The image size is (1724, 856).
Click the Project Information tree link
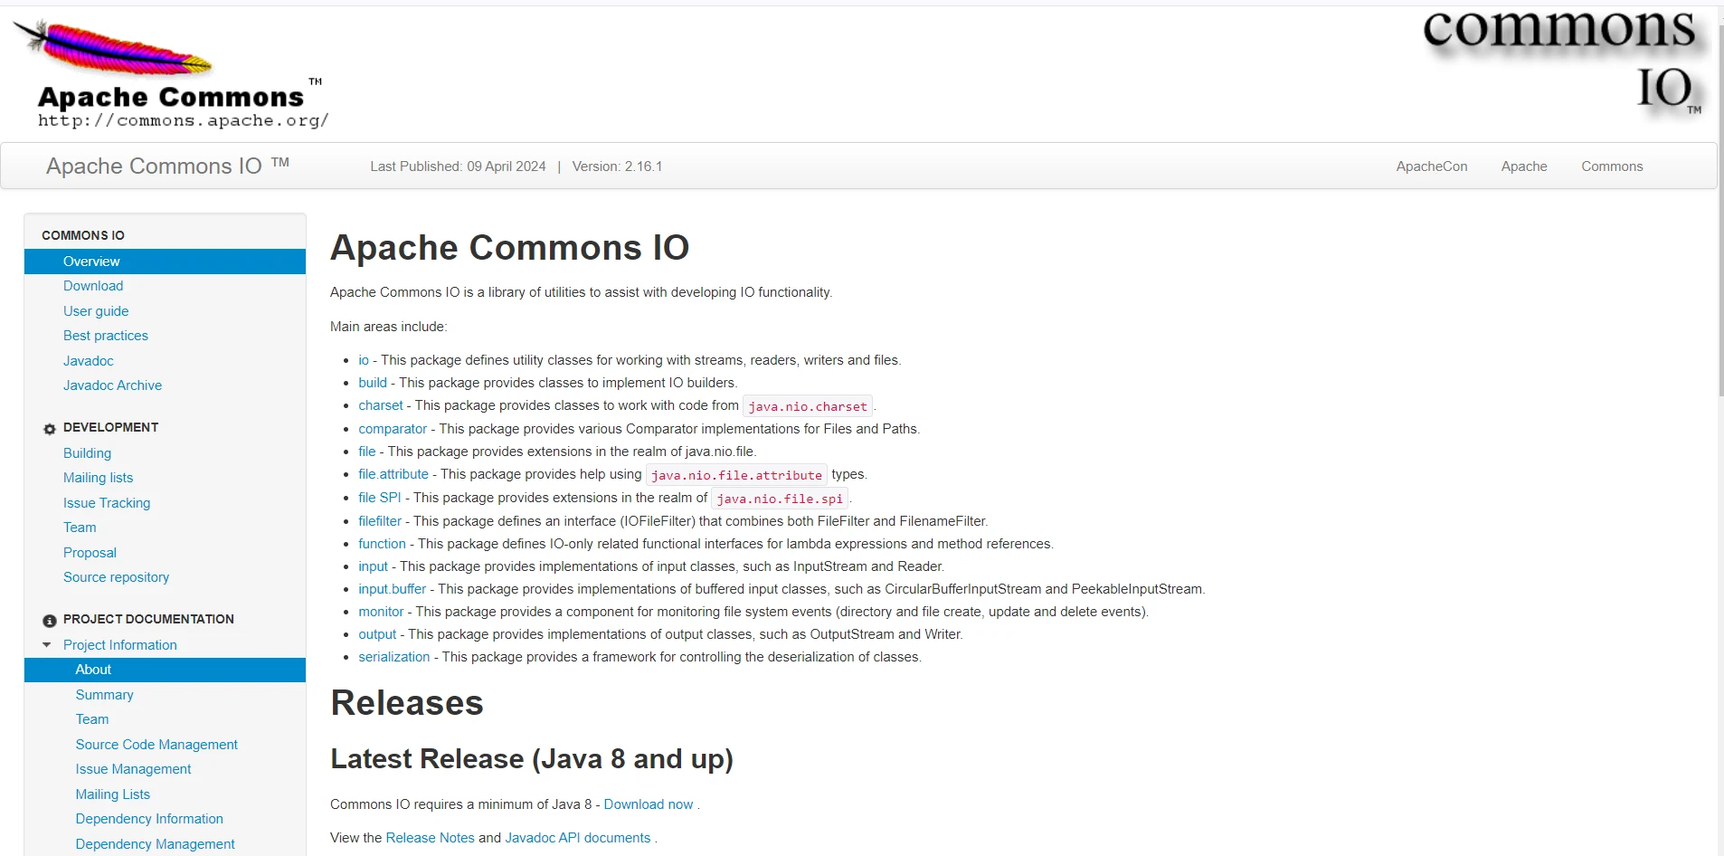(120, 645)
